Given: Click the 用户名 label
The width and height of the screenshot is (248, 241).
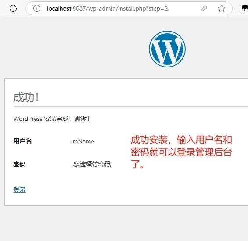Looking at the screenshot, I should point(23,141).
